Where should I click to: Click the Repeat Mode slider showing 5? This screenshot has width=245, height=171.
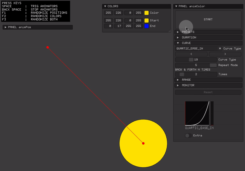[196, 65]
